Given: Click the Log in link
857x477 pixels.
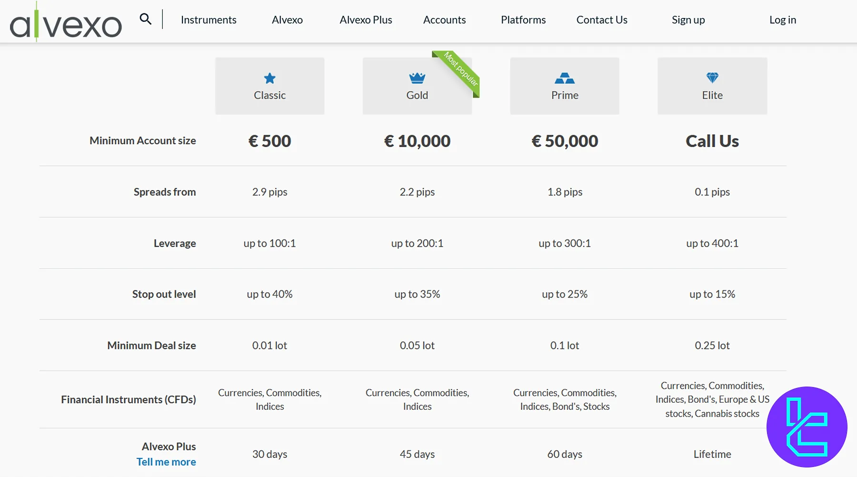Looking at the screenshot, I should coord(783,20).
